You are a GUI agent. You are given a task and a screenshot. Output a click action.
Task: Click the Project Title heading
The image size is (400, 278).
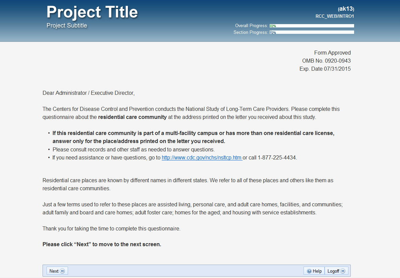coord(92,12)
